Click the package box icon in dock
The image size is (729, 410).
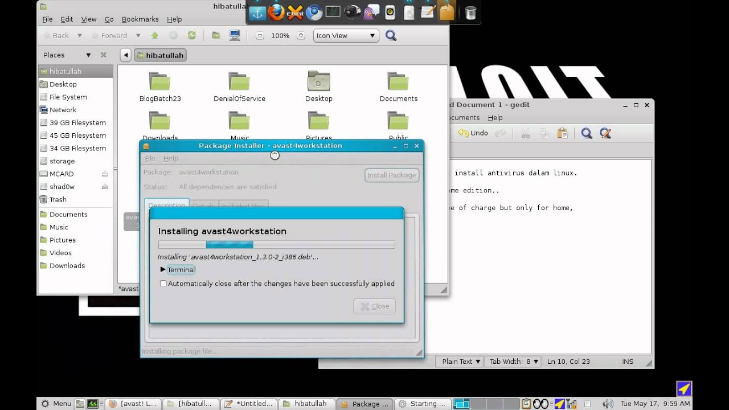[x=447, y=12]
